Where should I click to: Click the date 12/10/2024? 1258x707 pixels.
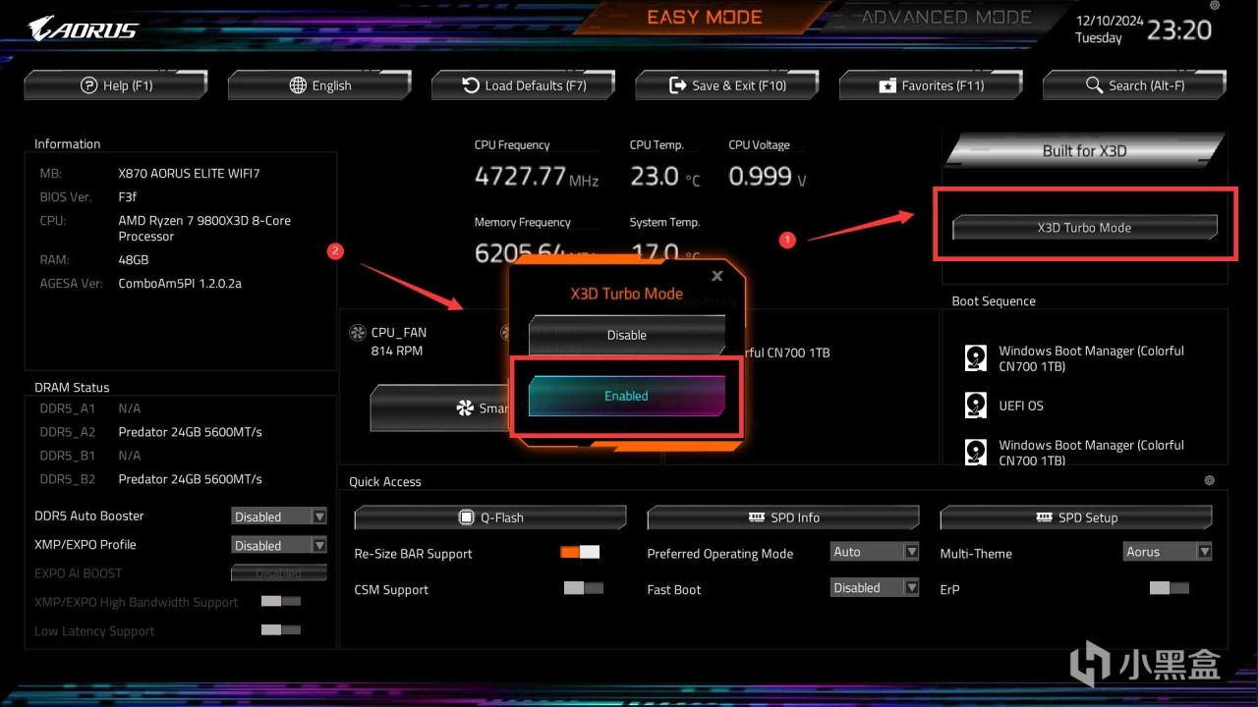click(1108, 20)
